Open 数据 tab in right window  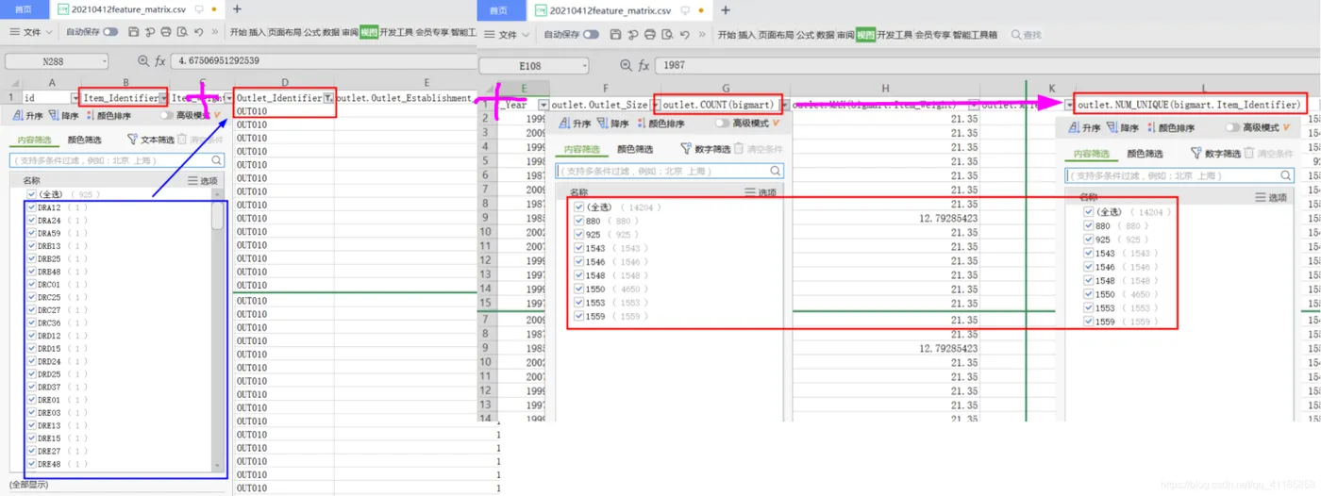pyautogui.click(x=826, y=34)
